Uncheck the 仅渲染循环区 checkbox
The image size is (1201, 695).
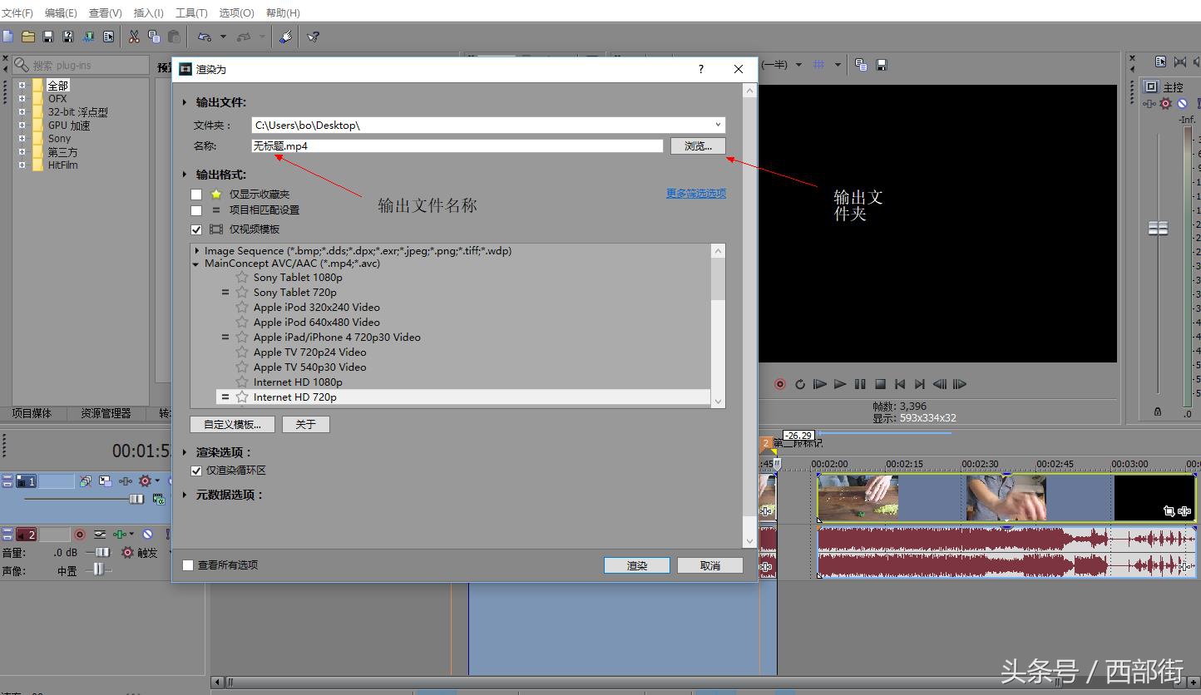tap(196, 471)
